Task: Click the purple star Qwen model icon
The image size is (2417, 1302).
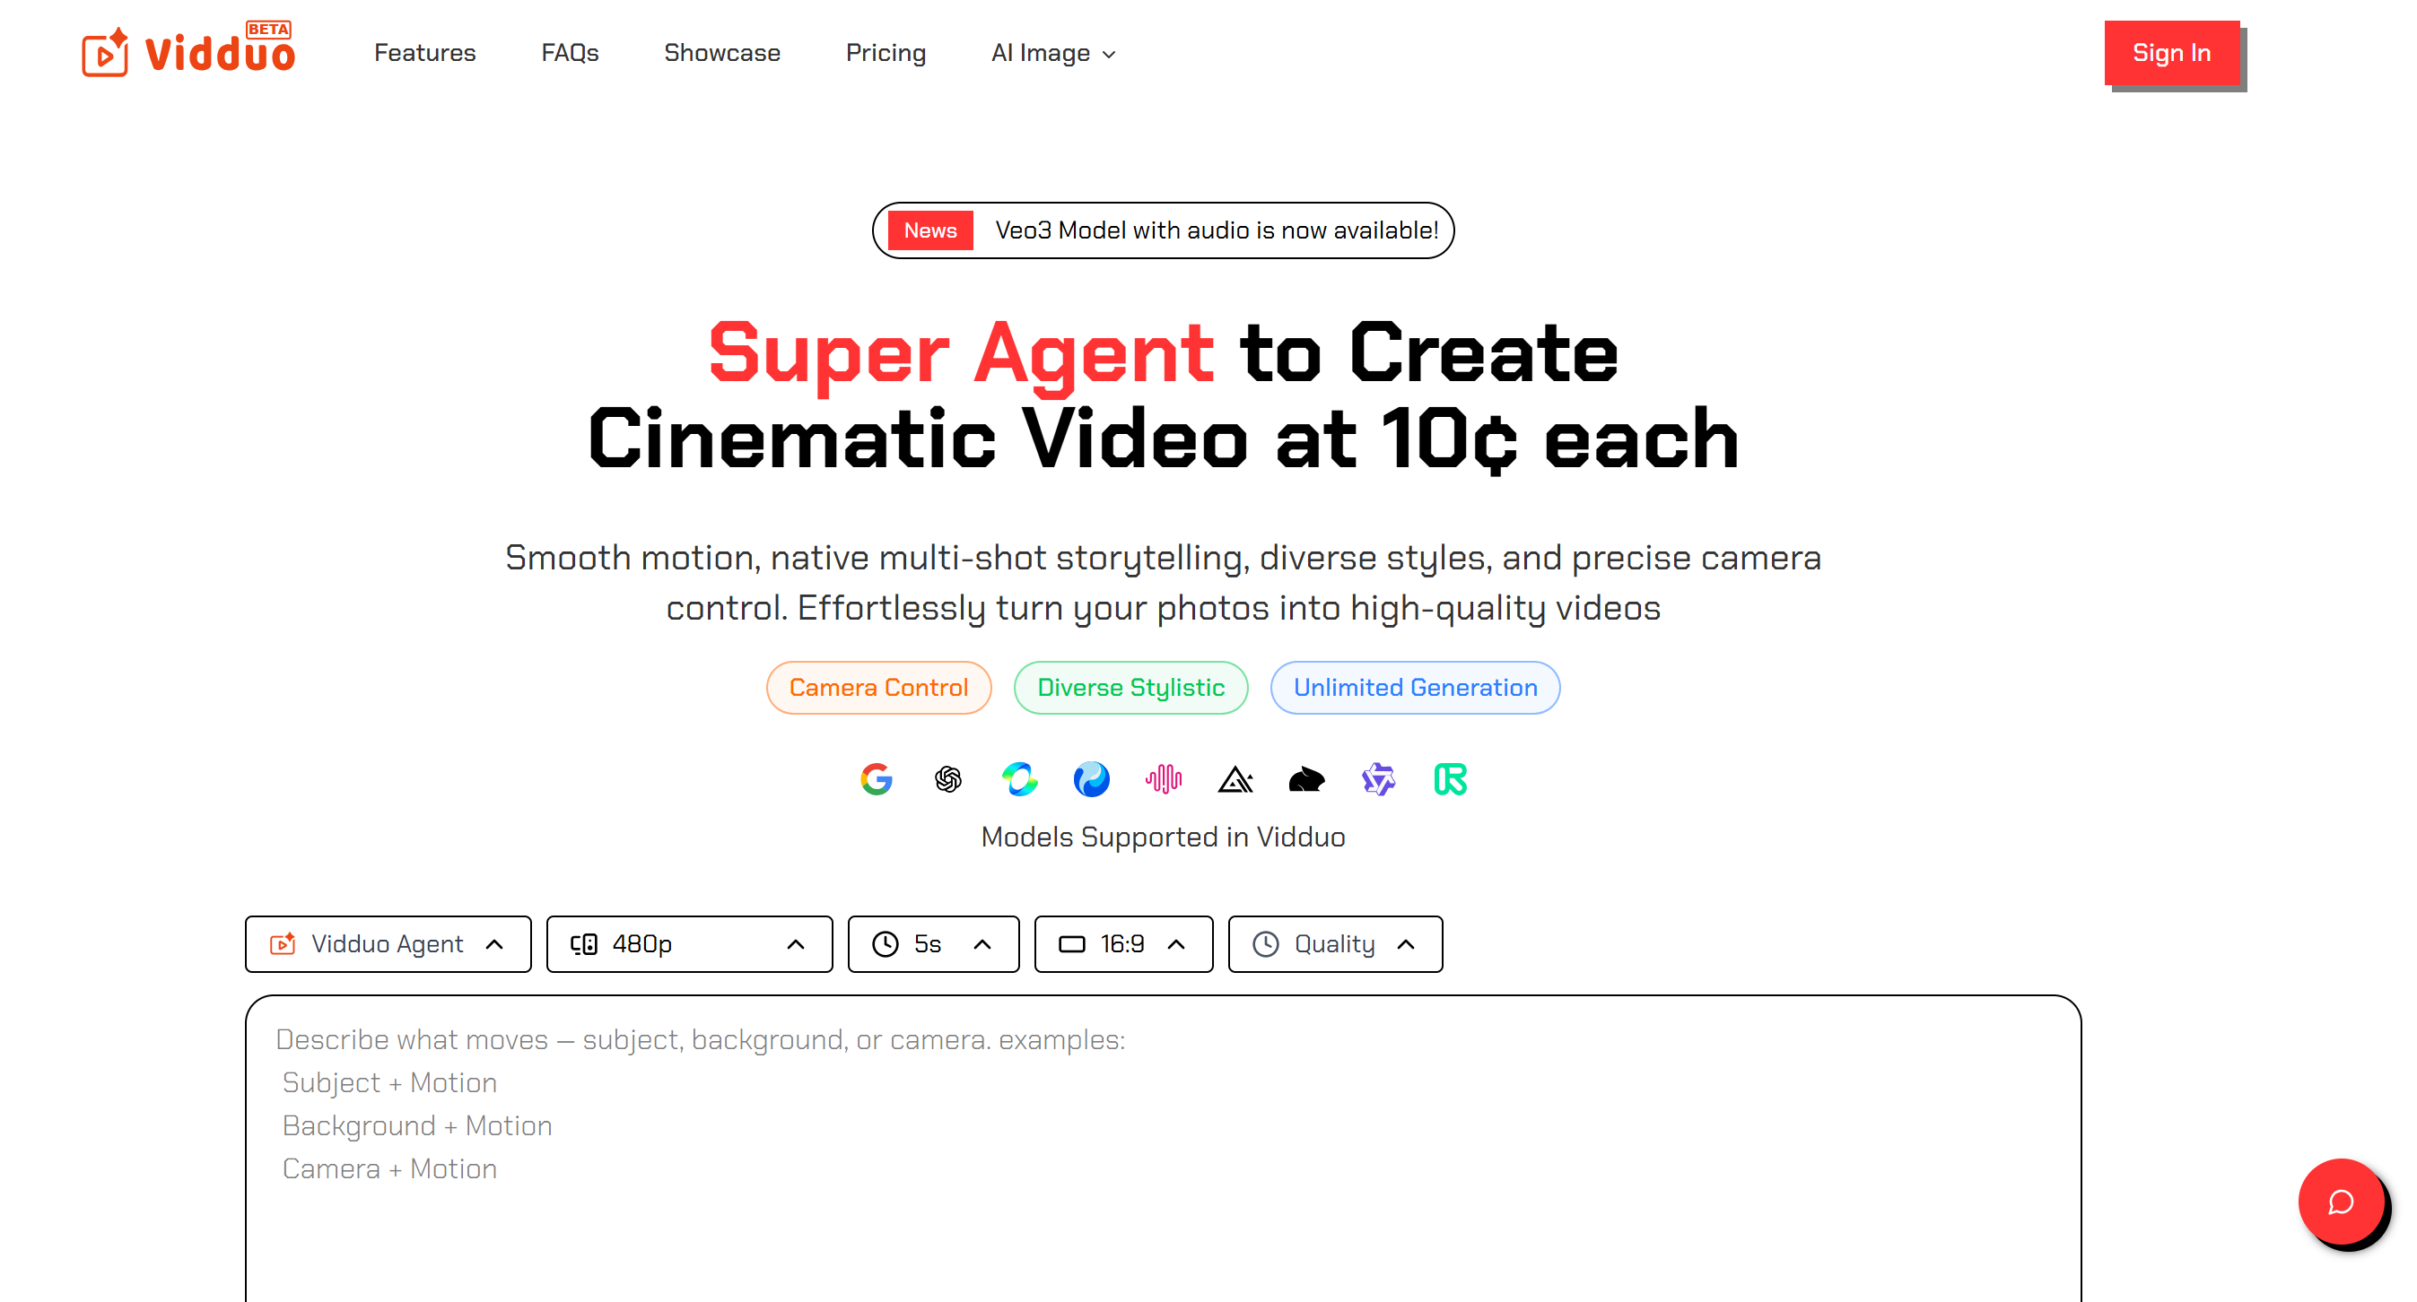Action: point(1378,779)
